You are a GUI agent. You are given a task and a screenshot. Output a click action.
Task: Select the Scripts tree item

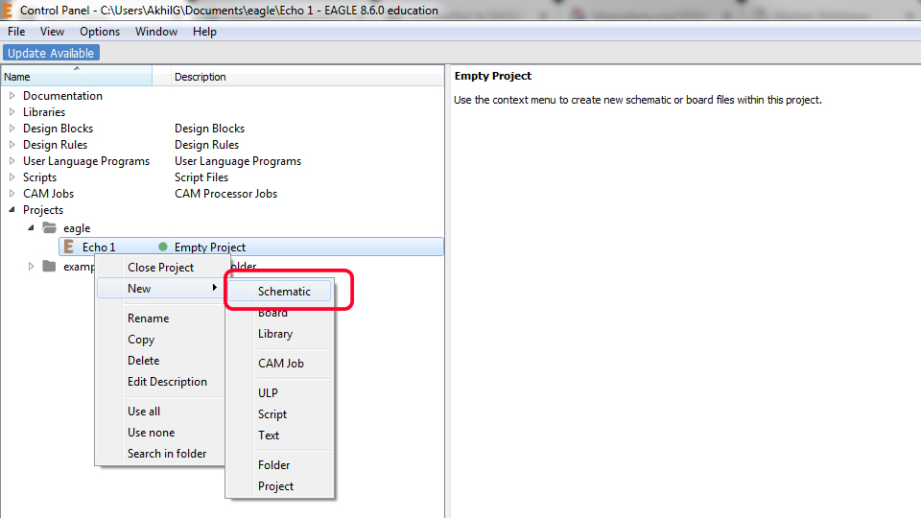click(x=39, y=177)
